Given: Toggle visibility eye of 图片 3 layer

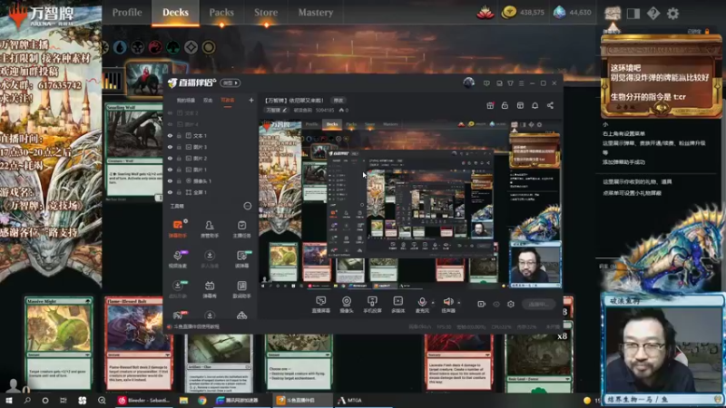Looking at the screenshot, I should [170, 147].
